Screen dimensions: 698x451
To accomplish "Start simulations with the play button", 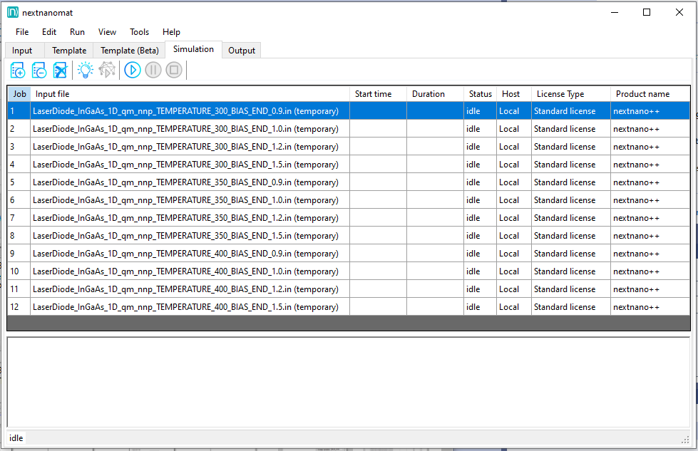I will pyautogui.click(x=133, y=70).
